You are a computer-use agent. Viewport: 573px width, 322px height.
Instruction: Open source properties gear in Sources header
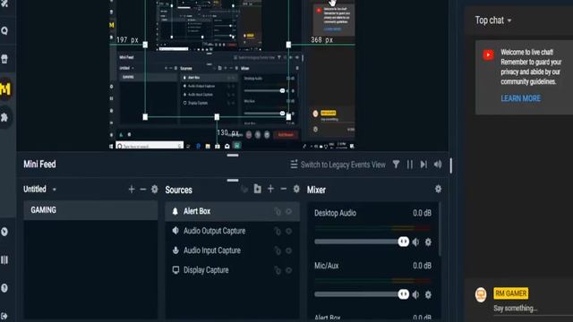[x=296, y=189]
